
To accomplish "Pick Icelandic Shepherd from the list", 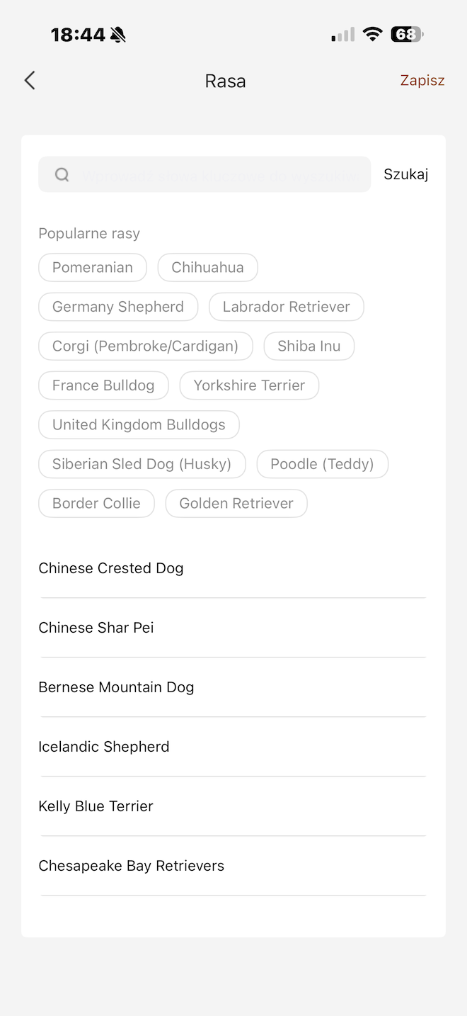I will (x=104, y=747).
